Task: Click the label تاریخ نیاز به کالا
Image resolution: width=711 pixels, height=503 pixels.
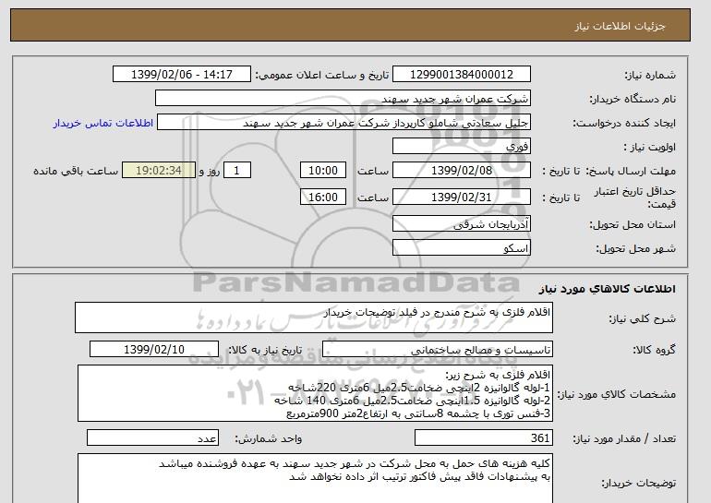Action: [265, 350]
